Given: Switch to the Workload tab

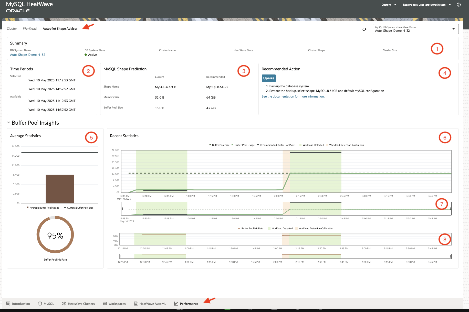Looking at the screenshot, I should tap(30, 29).
